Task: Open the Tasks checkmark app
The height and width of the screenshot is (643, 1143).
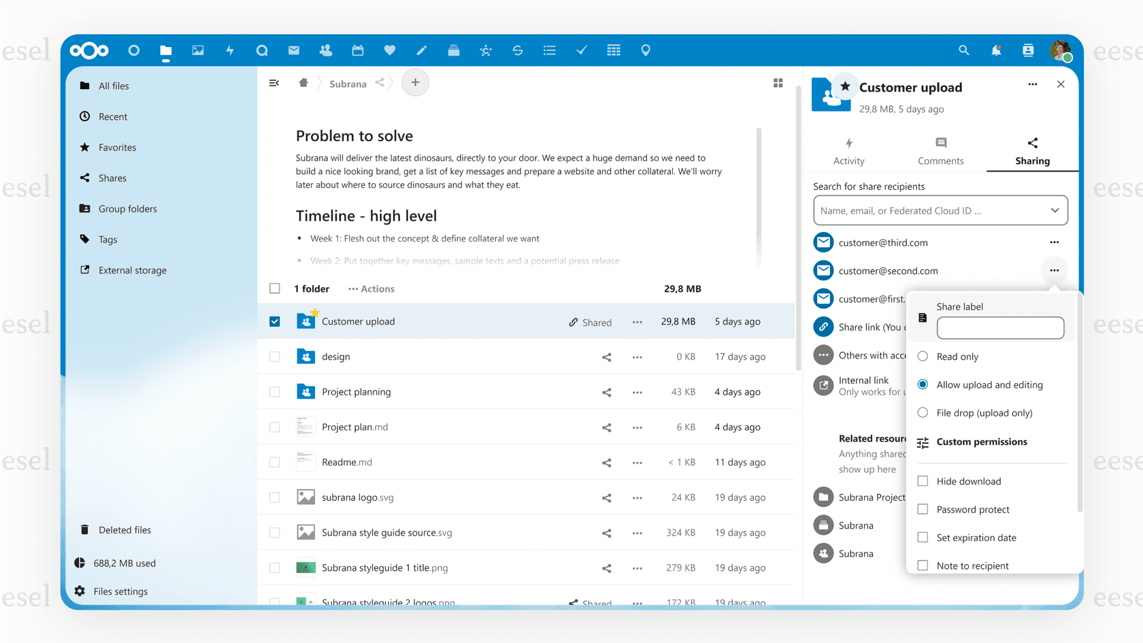Action: click(x=581, y=50)
